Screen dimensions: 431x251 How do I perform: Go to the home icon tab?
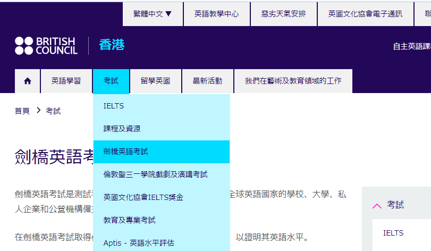pyautogui.click(x=28, y=81)
